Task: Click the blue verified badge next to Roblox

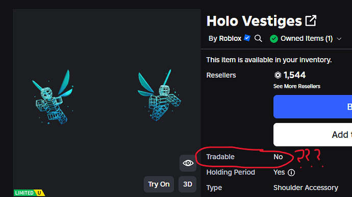Action: (x=247, y=38)
